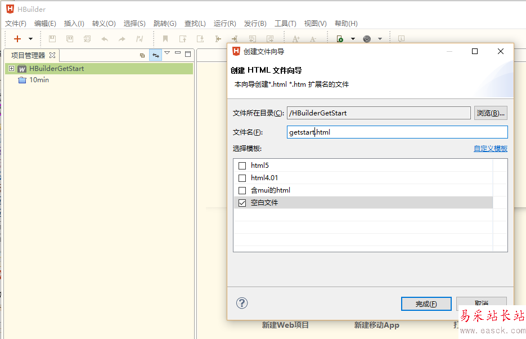The height and width of the screenshot is (339, 526).
Task: Open the 运行(R) menu
Action: (225, 24)
